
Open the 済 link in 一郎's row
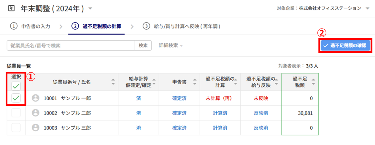point(139,98)
